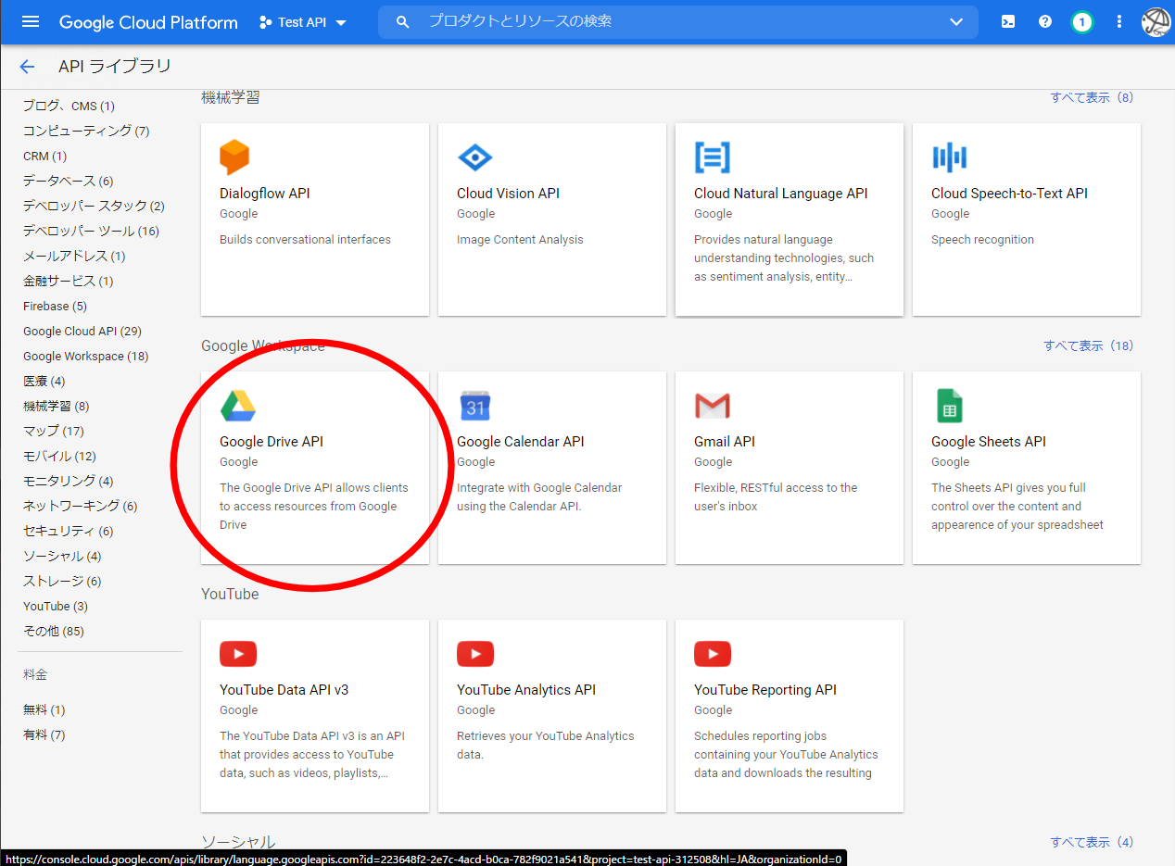Filter by 機械学習 (8) sidebar category
The image size is (1175, 866).
tap(57, 406)
